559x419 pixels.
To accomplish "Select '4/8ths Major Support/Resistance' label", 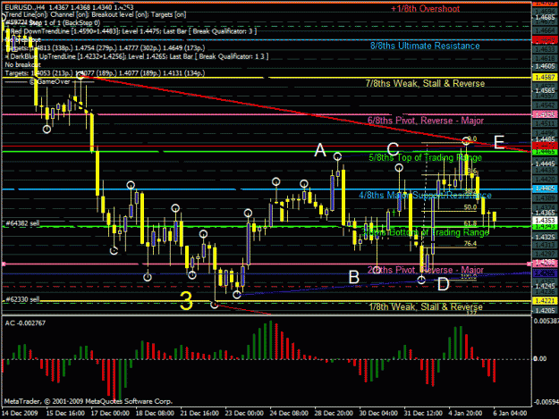I will point(425,195).
